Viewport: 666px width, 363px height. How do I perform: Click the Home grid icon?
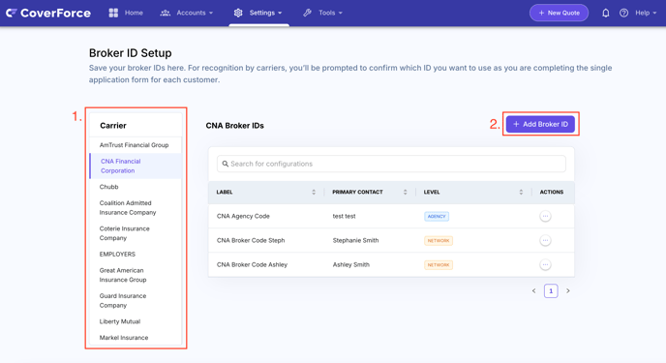(x=113, y=13)
